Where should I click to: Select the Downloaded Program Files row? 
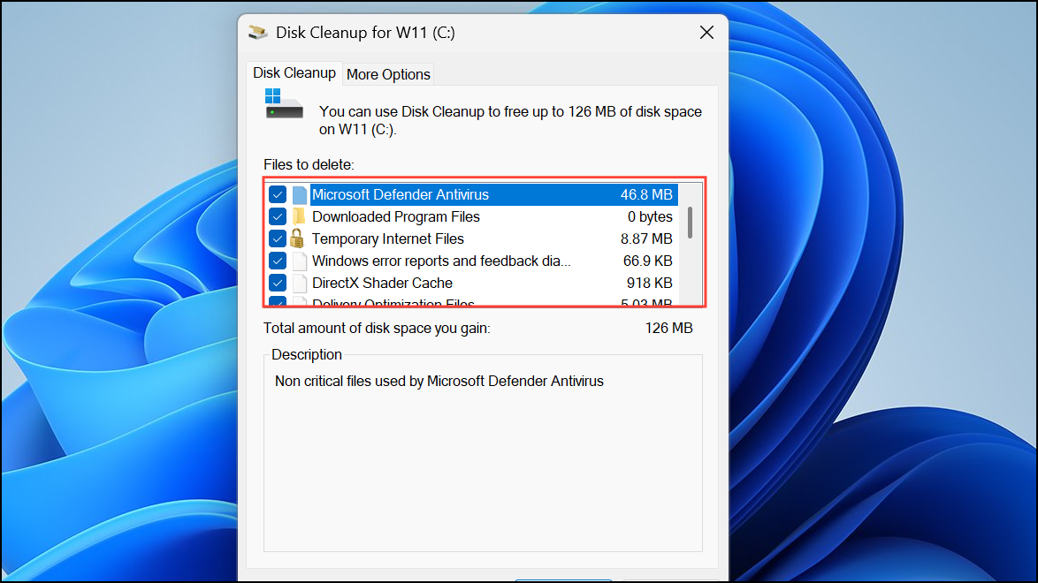pyautogui.click(x=472, y=216)
